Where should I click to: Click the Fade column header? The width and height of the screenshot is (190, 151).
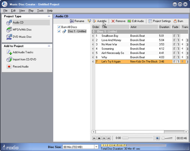(176, 27)
